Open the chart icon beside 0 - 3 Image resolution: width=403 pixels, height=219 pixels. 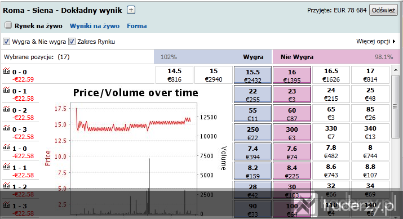pyautogui.click(x=6, y=128)
